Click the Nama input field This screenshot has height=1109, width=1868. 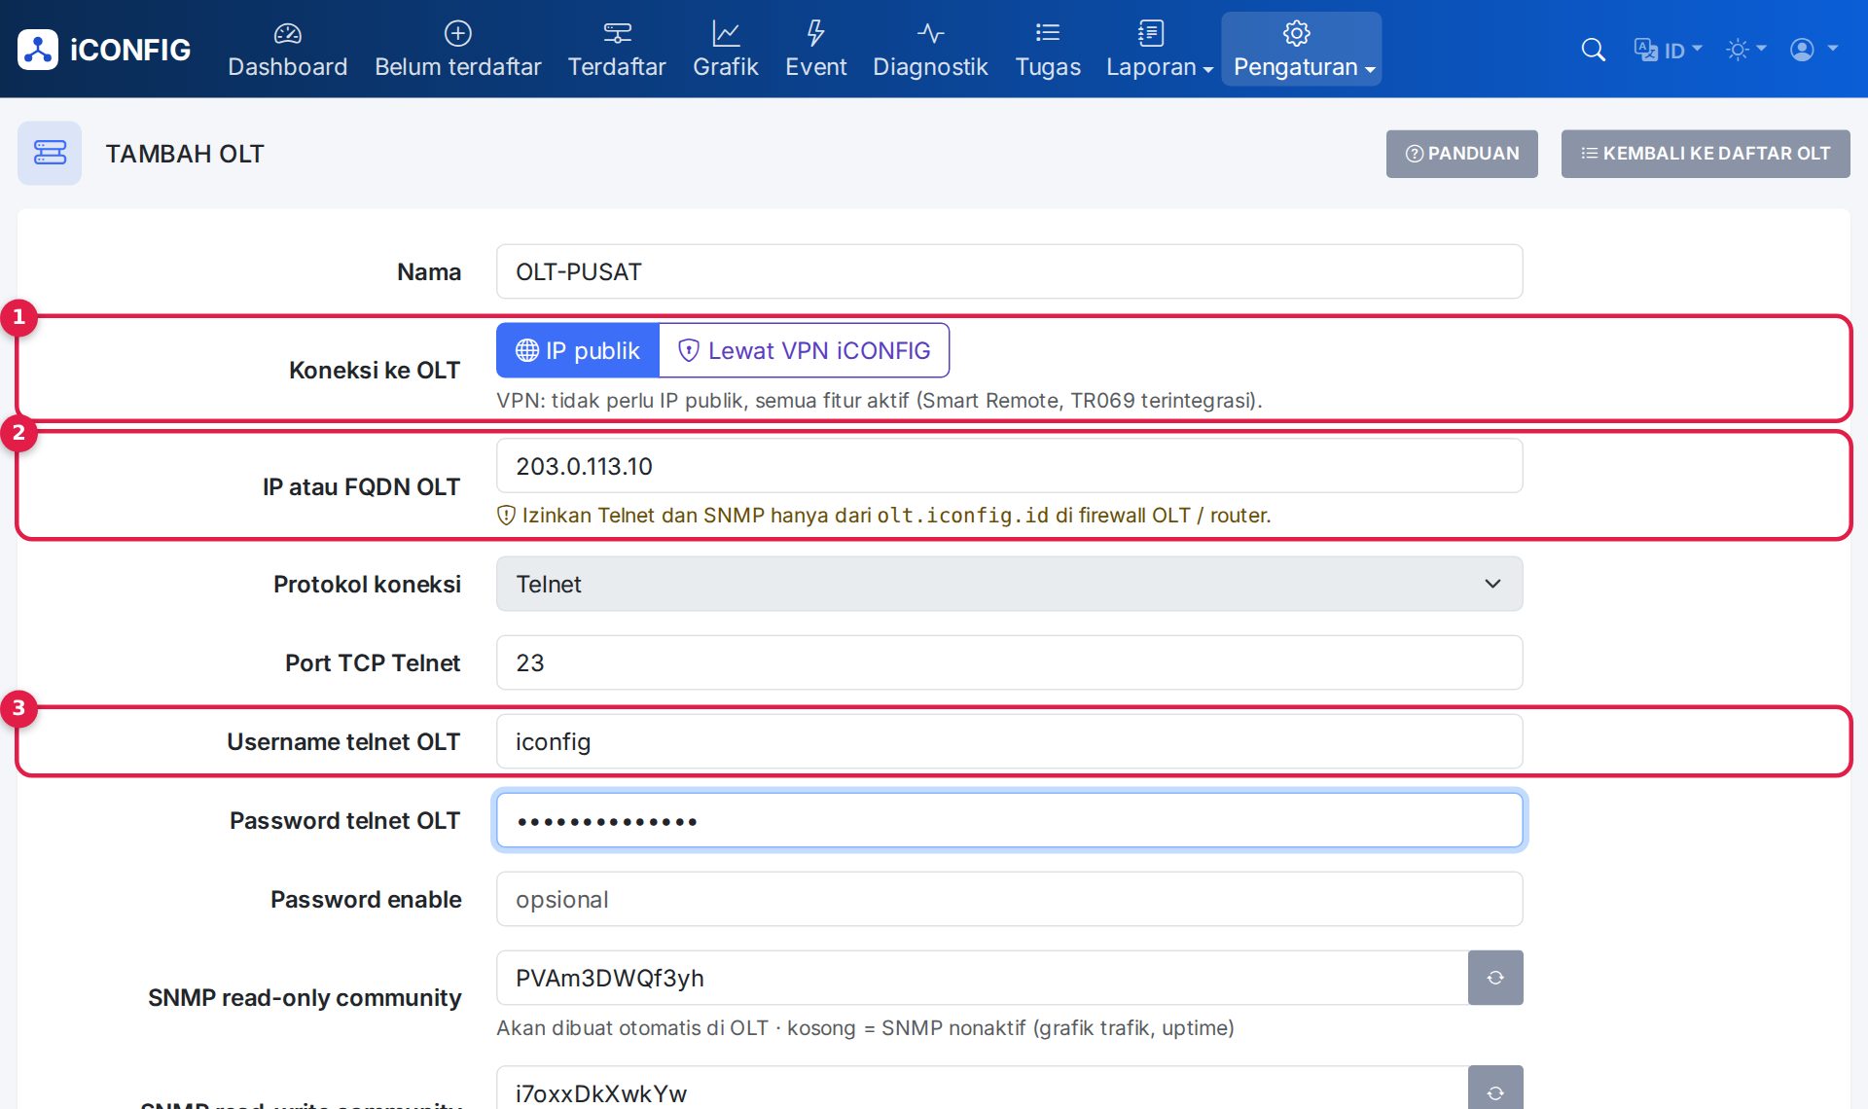1009,271
